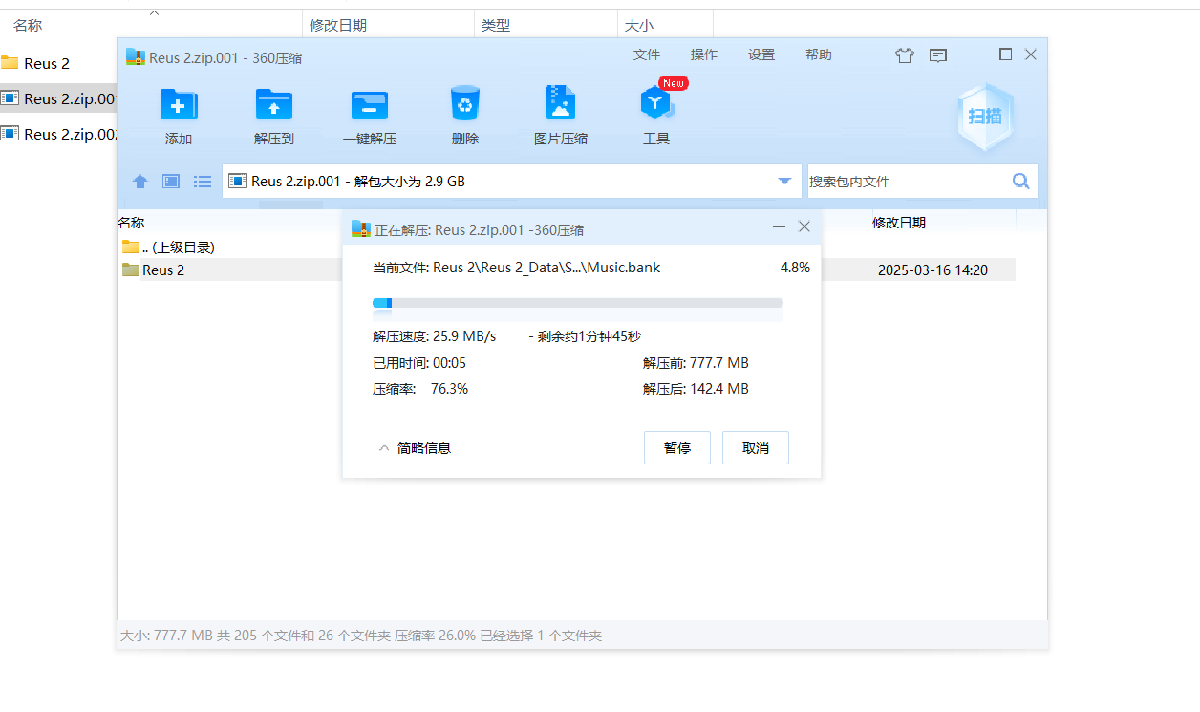
Task: Click the 扫描 scan icon on the right
Action: click(x=985, y=117)
